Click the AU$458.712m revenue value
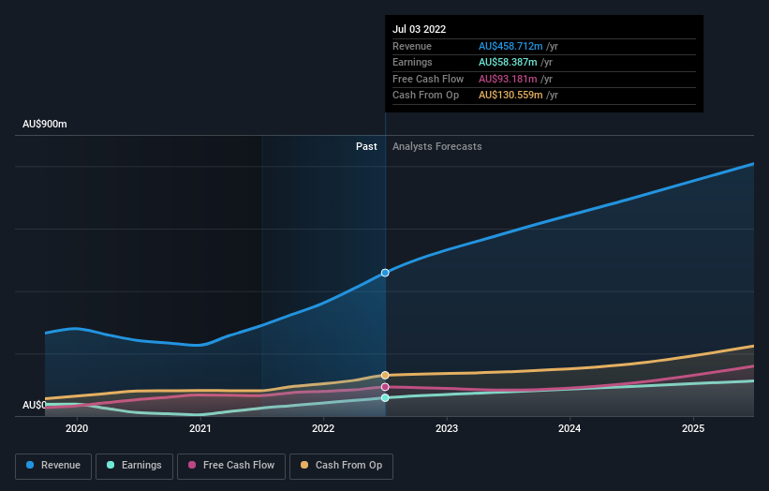Viewport: 769px width, 491px height. (510, 46)
